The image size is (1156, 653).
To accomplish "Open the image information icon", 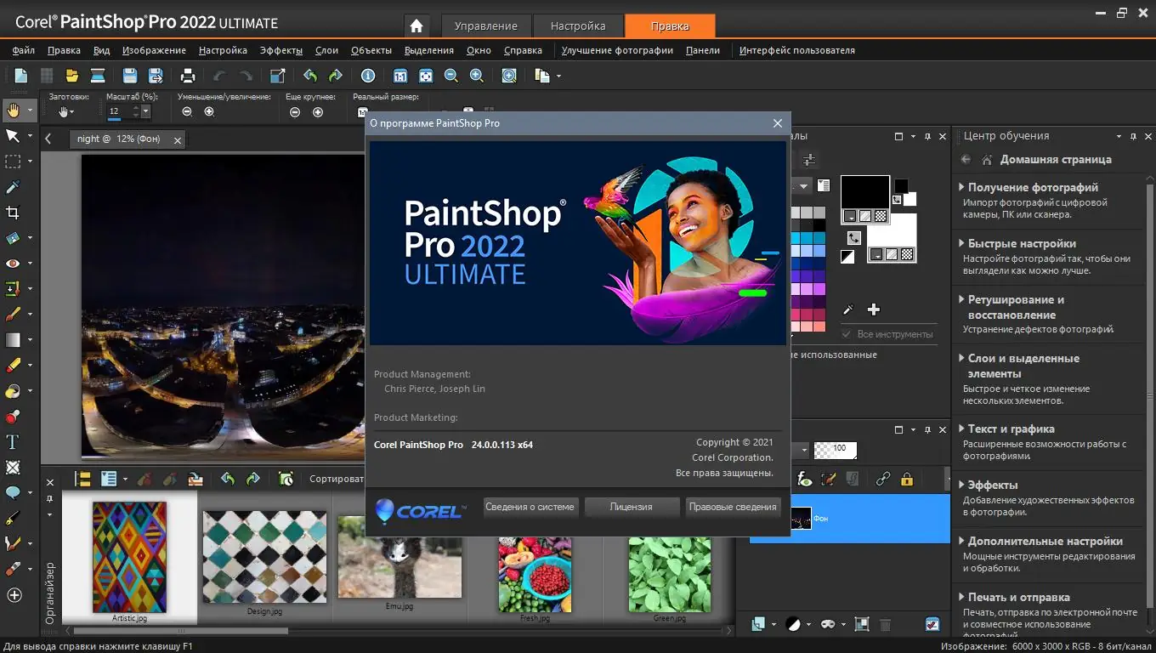I will click(368, 76).
